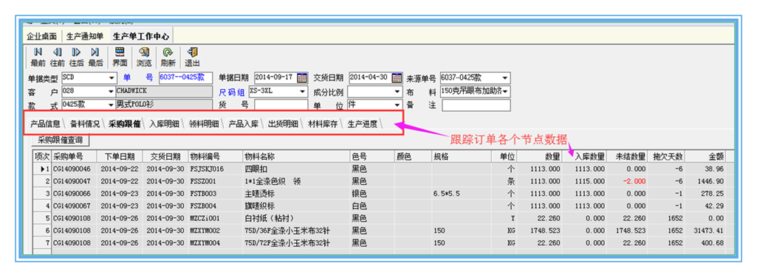Go to first record with 最前 icon
The height and width of the screenshot is (277, 757).
pyautogui.click(x=38, y=57)
